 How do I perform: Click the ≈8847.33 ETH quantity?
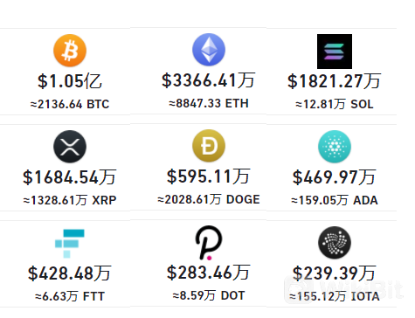pyautogui.click(x=209, y=103)
